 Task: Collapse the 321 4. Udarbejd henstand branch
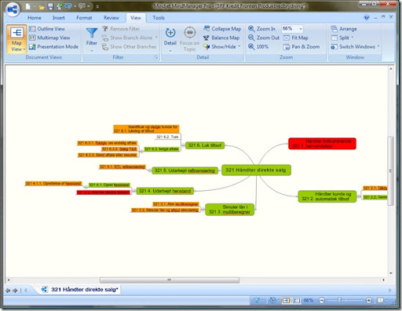coord(134,191)
